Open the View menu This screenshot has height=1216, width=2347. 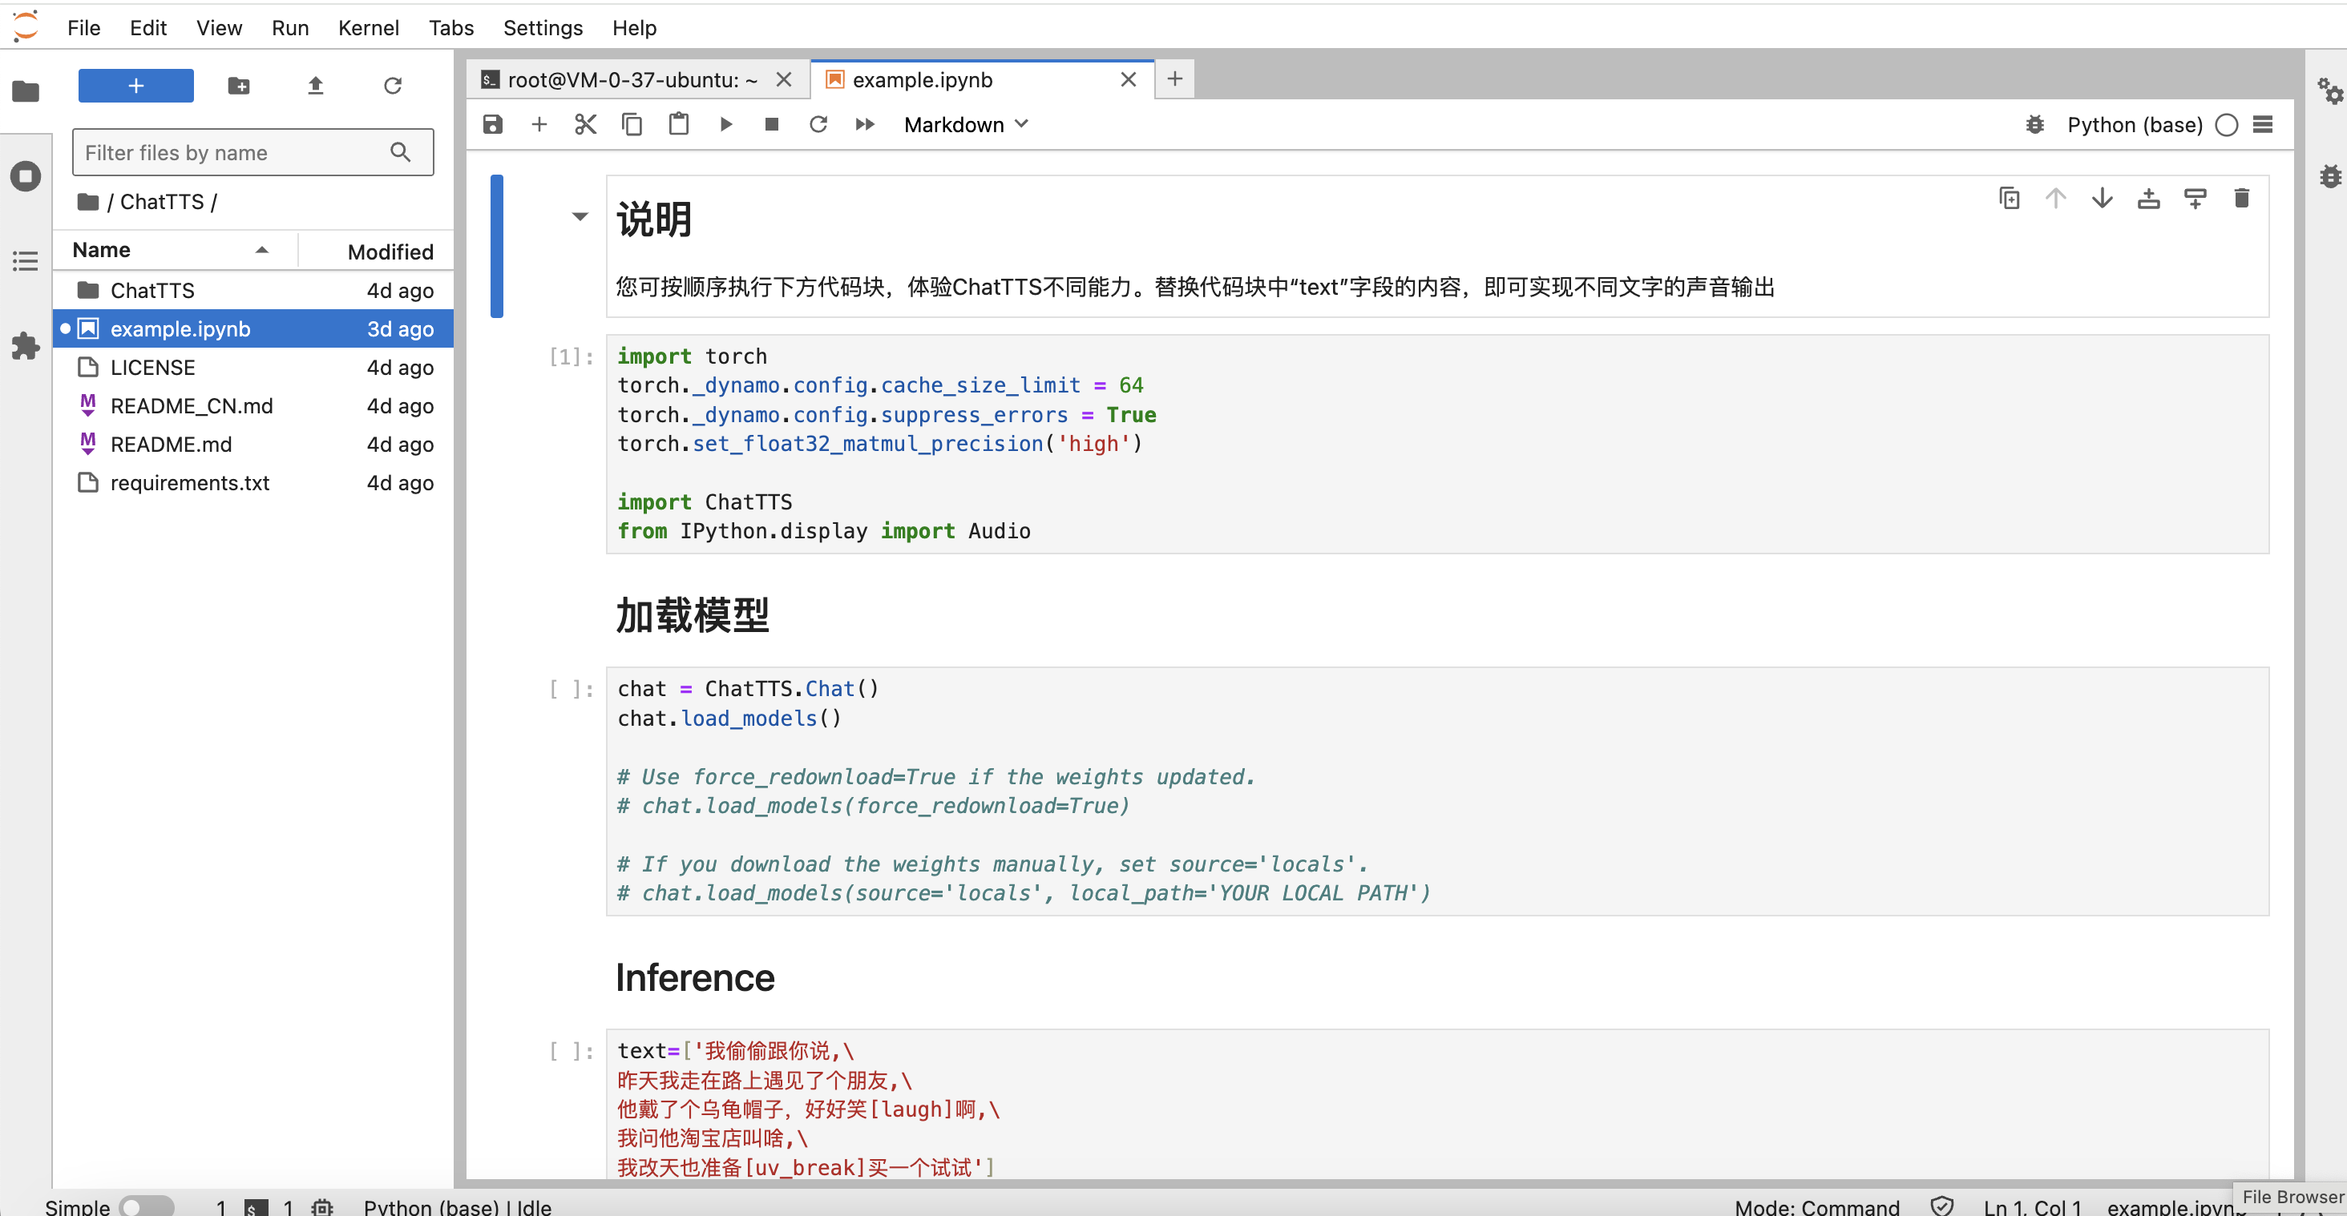tap(220, 27)
